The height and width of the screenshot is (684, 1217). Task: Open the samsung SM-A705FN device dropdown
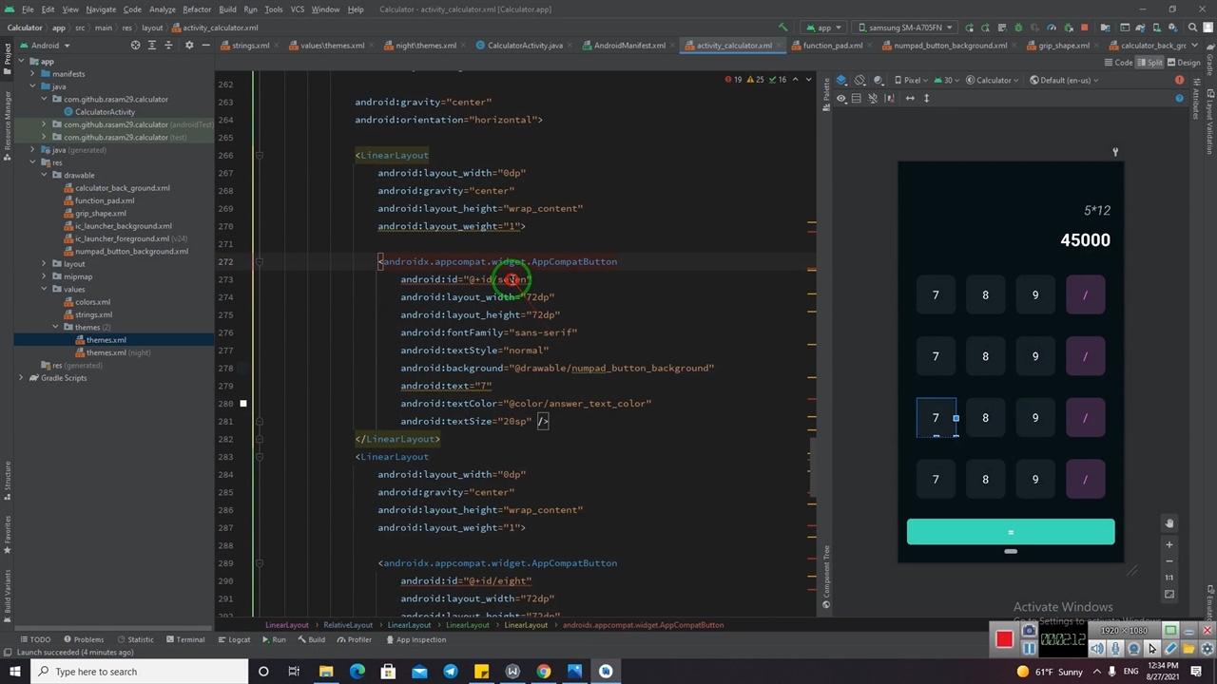(x=903, y=28)
